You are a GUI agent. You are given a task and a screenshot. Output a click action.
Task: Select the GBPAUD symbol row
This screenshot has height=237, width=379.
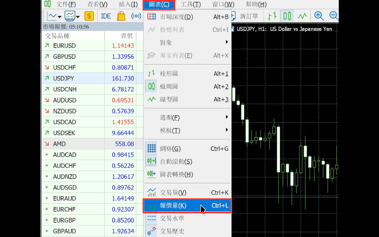click(x=92, y=231)
